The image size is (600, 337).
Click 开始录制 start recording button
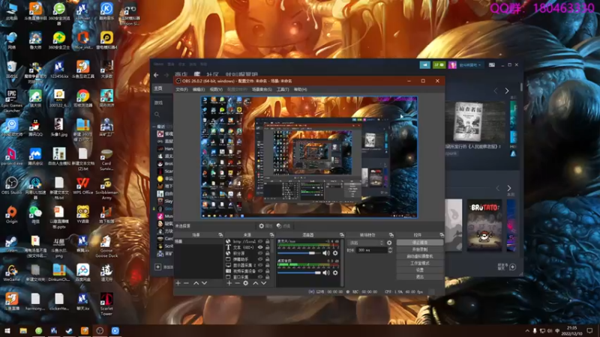(420, 249)
